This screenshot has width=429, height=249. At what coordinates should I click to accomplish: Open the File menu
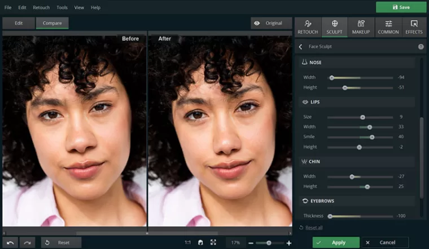pos(8,7)
